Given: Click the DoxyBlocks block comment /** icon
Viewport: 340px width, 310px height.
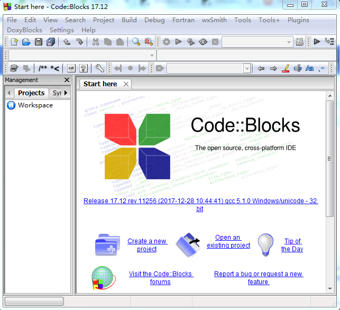Looking at the screenshot, I should 43,68.
